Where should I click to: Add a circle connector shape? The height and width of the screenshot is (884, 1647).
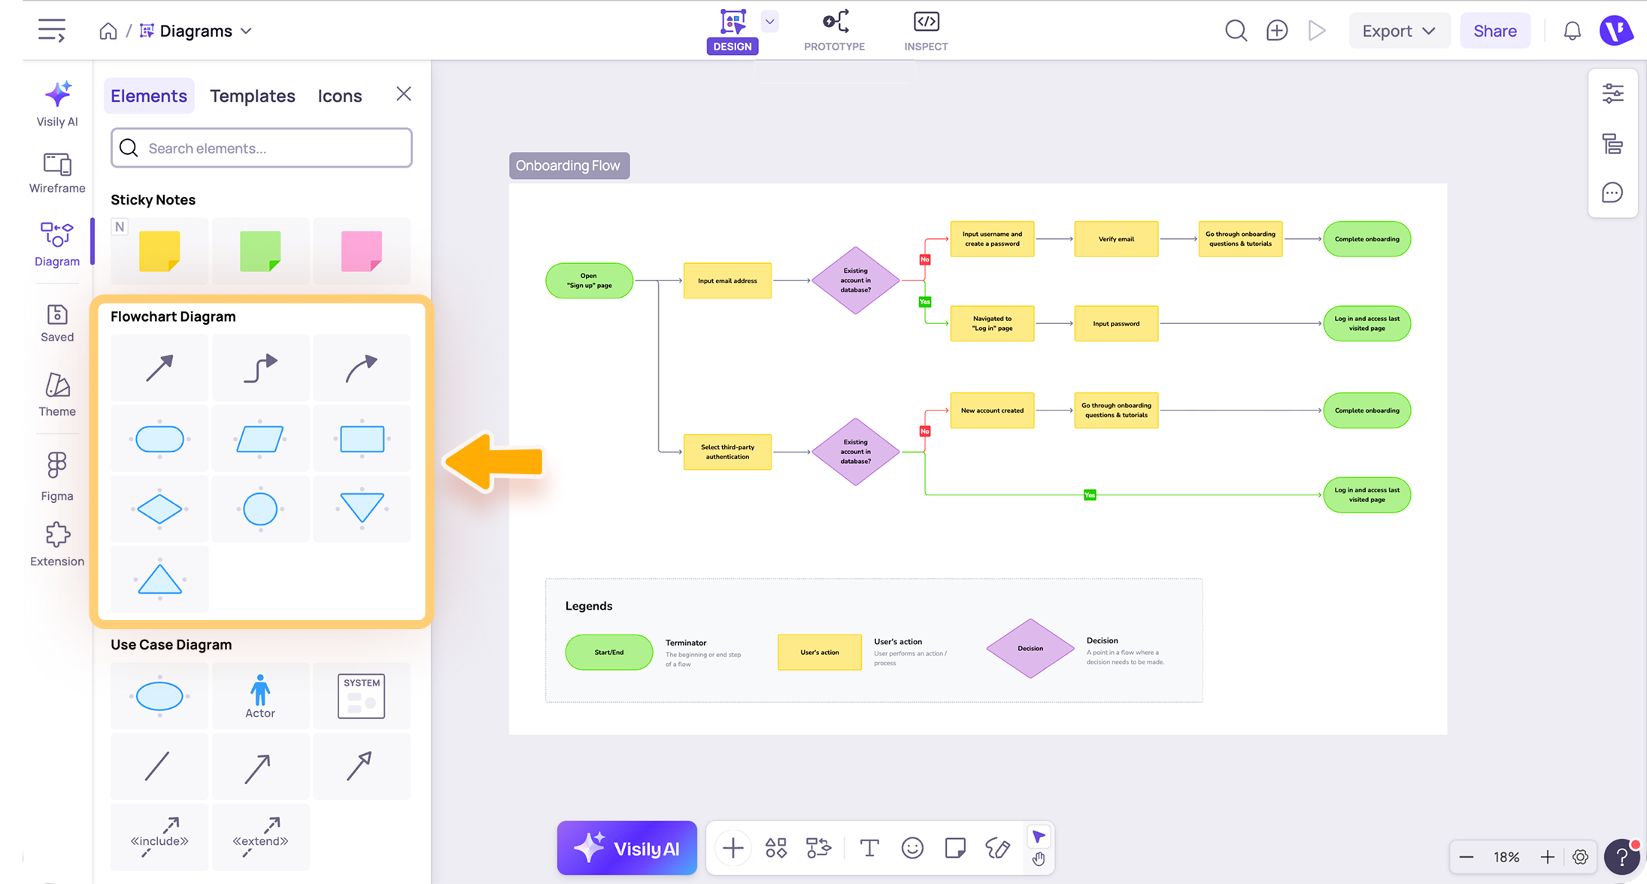260,509
